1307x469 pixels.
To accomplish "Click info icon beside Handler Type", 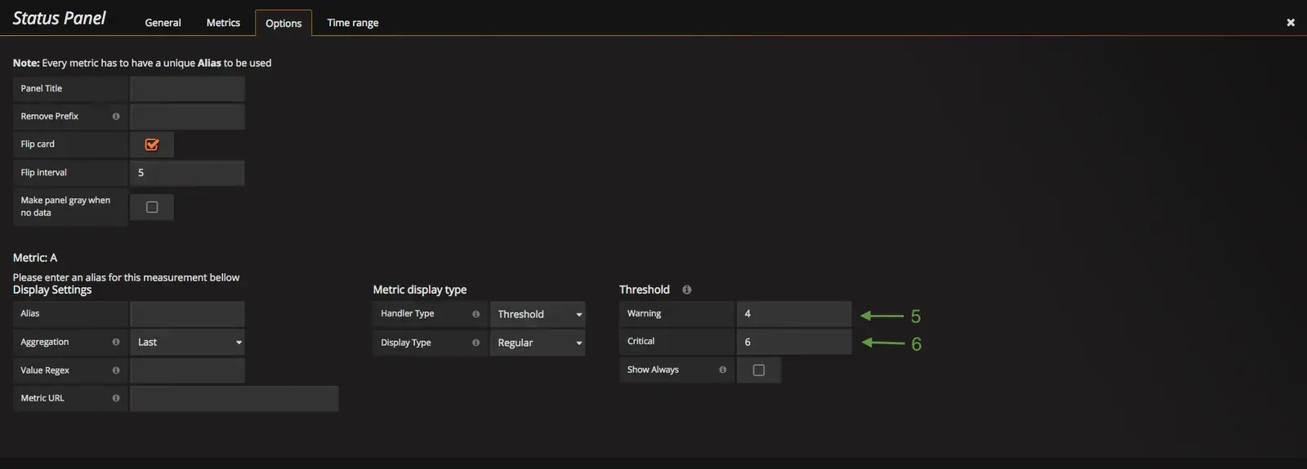I will (476, 314).
